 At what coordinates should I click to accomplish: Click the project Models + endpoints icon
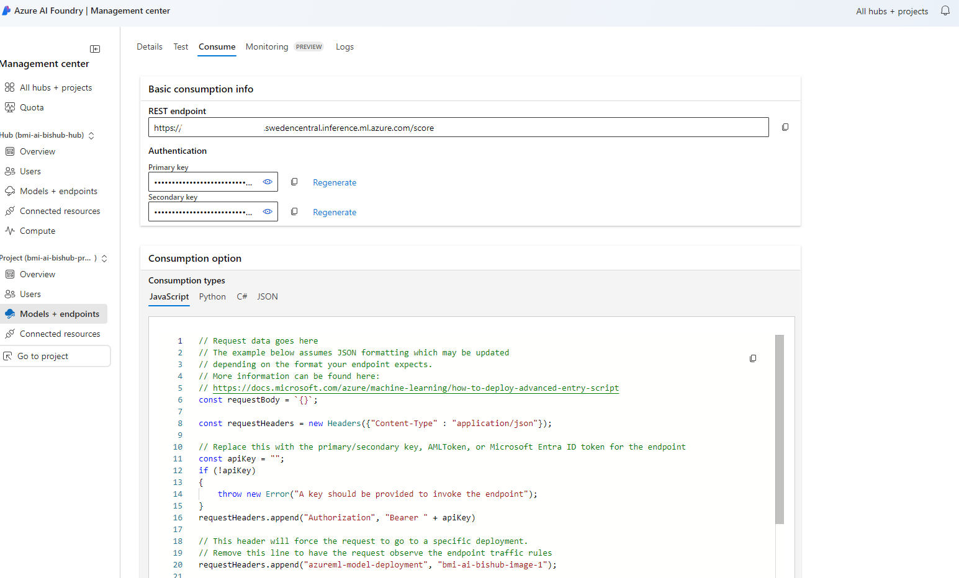pyautogui.click(x=10, y=314)
